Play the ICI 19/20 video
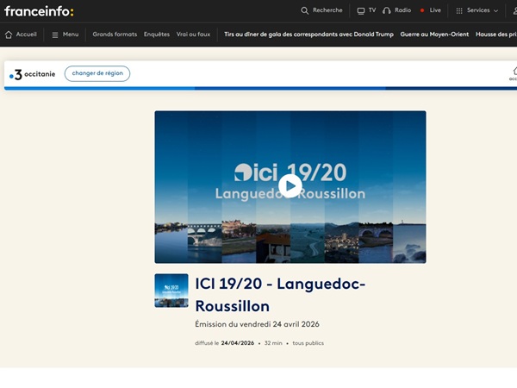Screen dimensions: 517x388 pyautogui.click(x=290, y=186)
